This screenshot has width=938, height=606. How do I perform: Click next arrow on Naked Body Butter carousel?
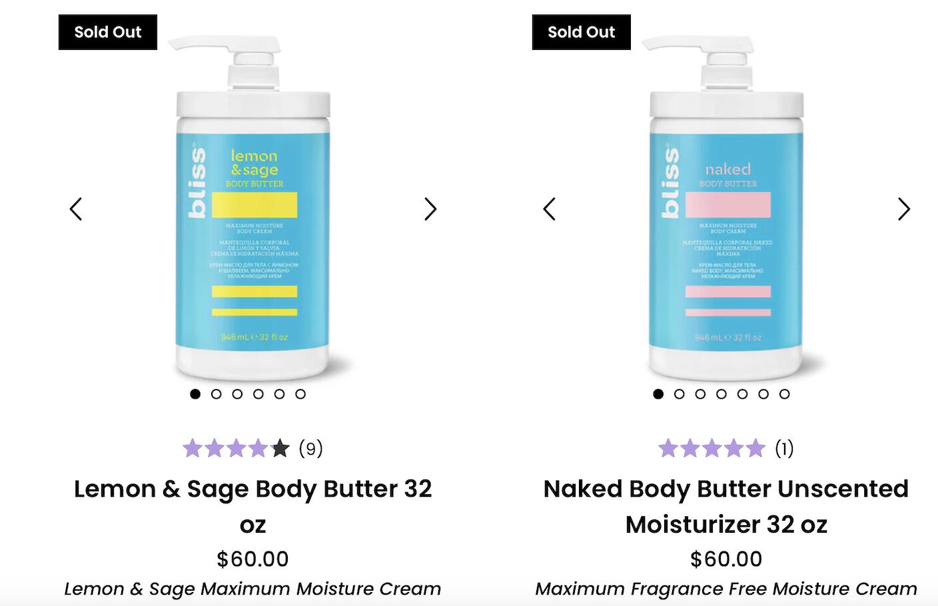[x=903, y=209]
